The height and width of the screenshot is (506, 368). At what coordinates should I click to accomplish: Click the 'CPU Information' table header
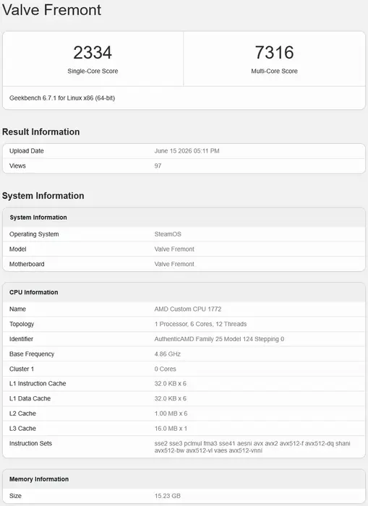click(x=33, y=292)
